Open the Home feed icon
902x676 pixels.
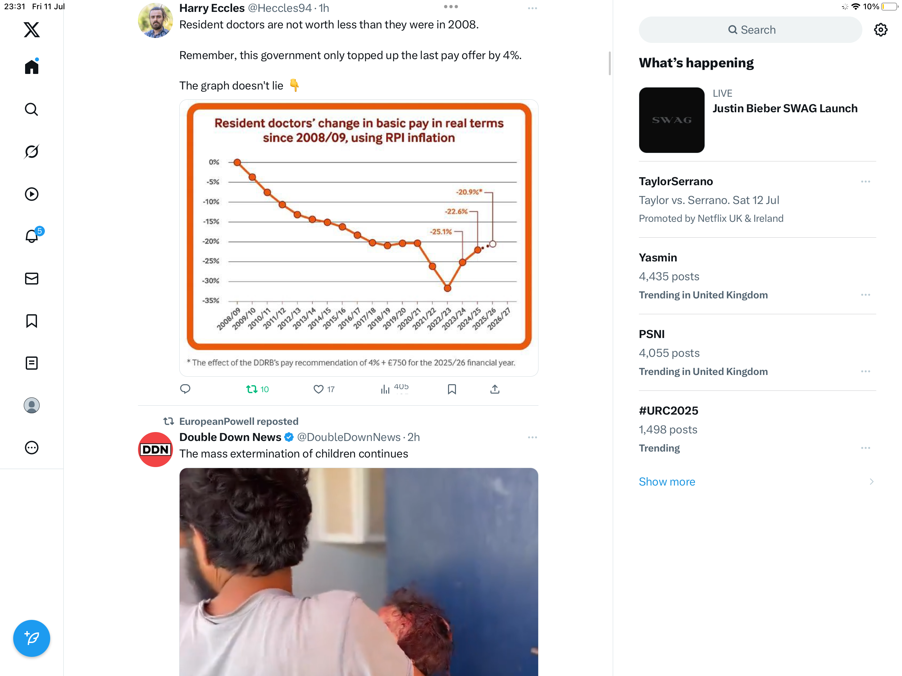pos(31,66)
